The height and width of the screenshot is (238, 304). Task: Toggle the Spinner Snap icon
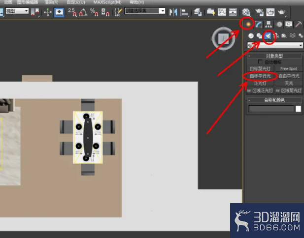[x=105, y=12]
